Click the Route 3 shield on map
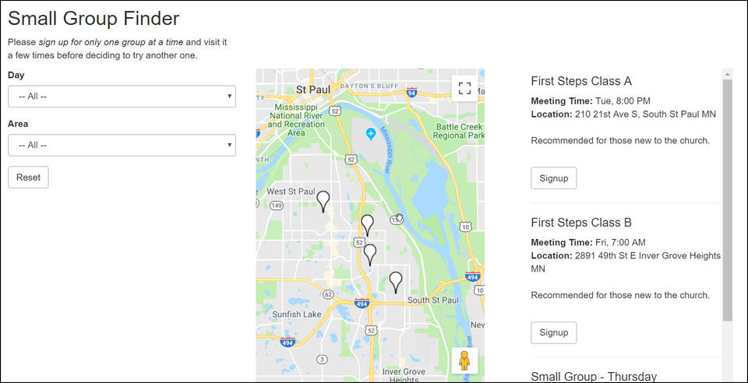 point(323,359)
